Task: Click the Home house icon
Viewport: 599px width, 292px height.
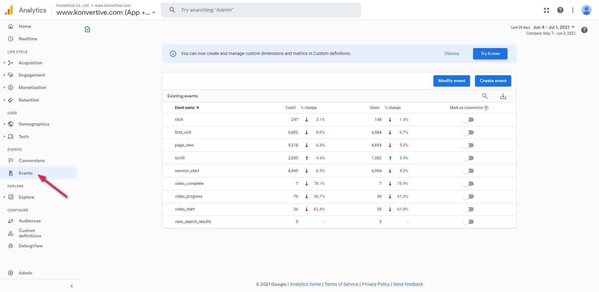Action: [11, 26]
